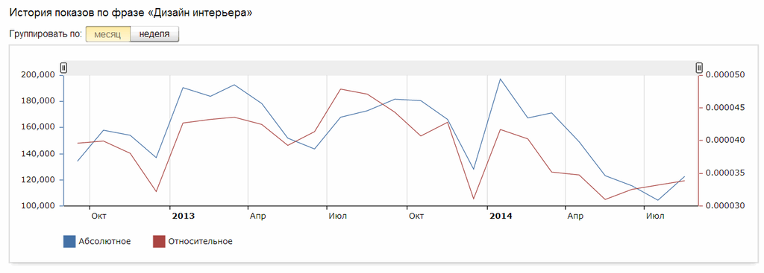Screen dimensions: 764x273
Task: Click the first Июл axis label
Action: tap(338, 216)
